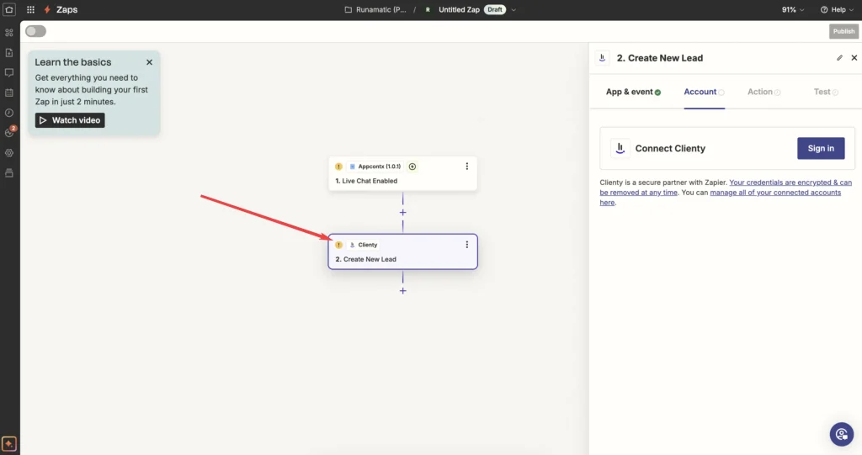Open the settings gear sidebar icon
Viewport: 862px width, 455px height.
click(9, 153)
